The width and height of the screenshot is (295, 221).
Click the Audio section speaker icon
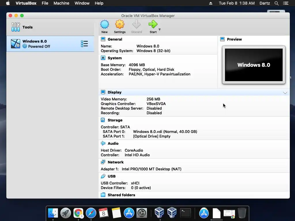tap(103, 143)
